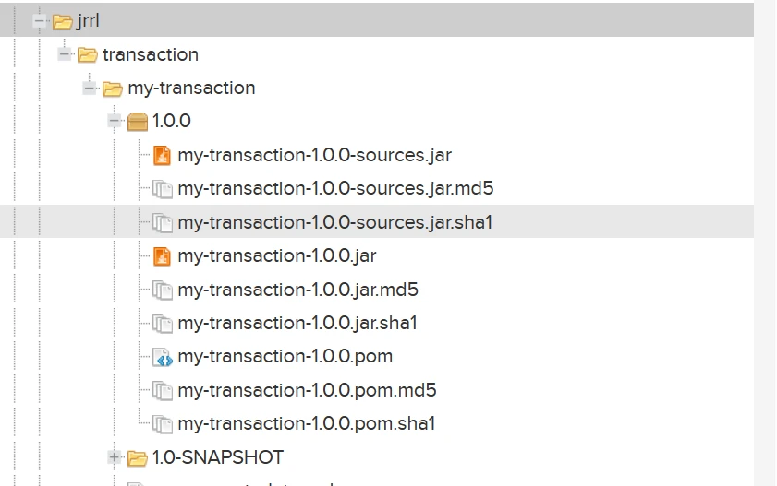Image resolution: width=777 pixels, height=486 pixels.
Task: Select my-transaction-1.0.0.pom.md5 file
Action: pyautogui.click(x=307, y=390)
